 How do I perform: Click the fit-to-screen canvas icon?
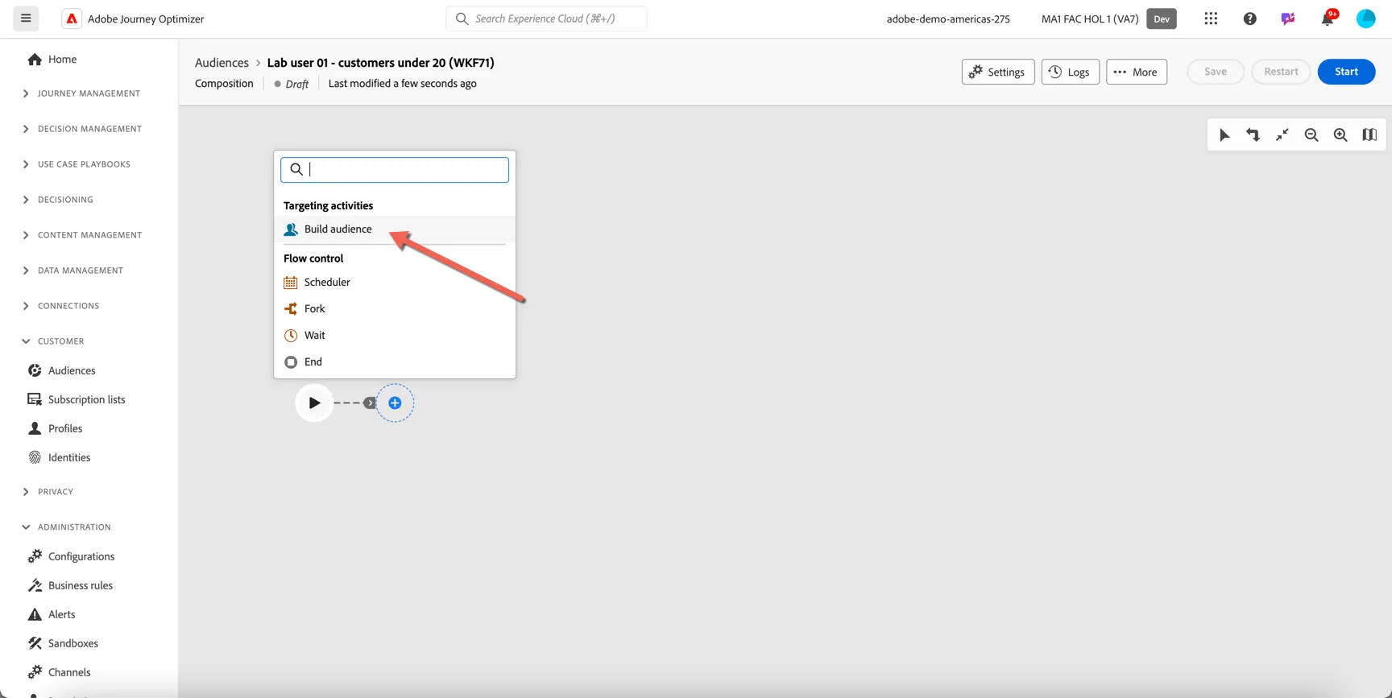(x=1282, y=135)
